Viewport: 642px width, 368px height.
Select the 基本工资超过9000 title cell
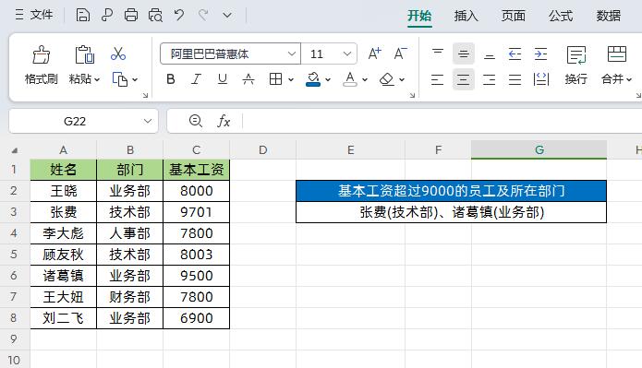click(x=451, y=191)
